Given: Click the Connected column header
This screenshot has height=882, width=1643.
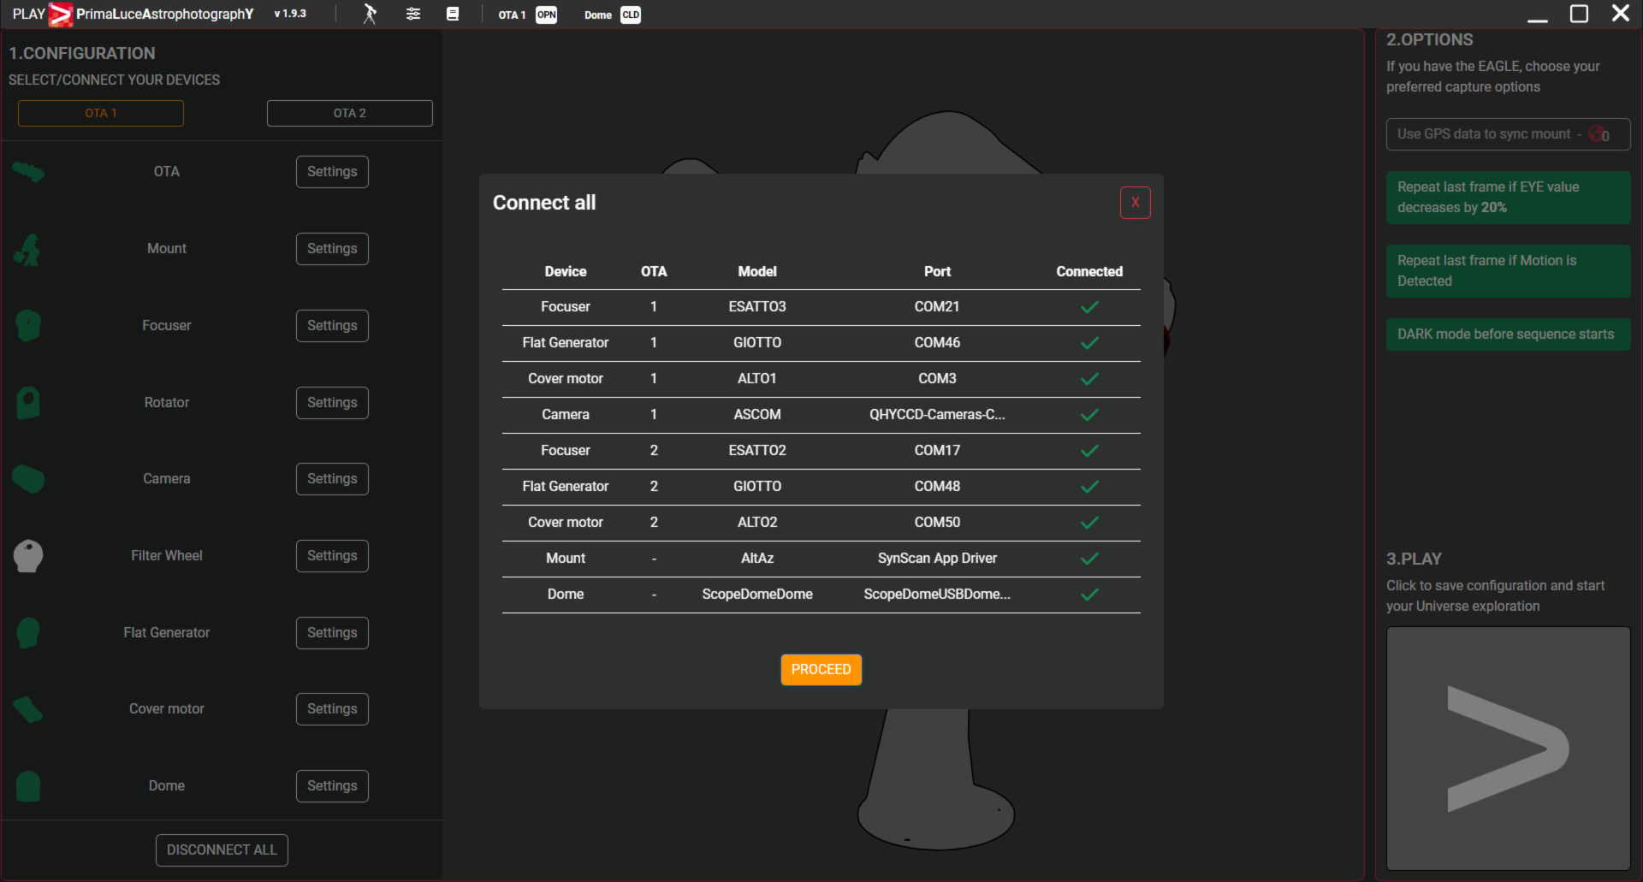Looking at the screenshot, I should tap(1089, 271).
